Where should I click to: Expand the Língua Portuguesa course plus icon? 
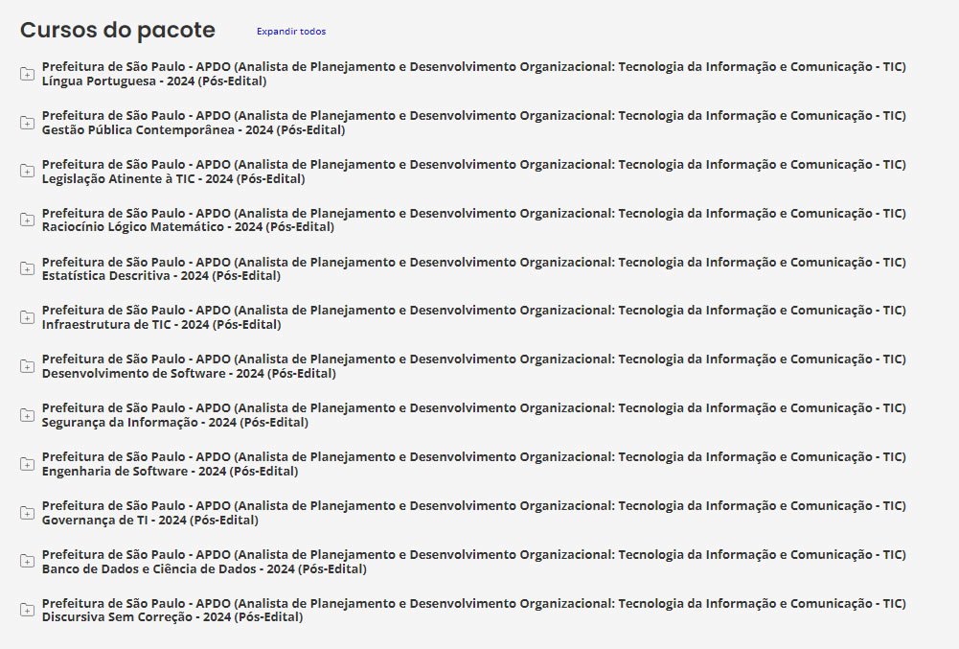point(27,74)
